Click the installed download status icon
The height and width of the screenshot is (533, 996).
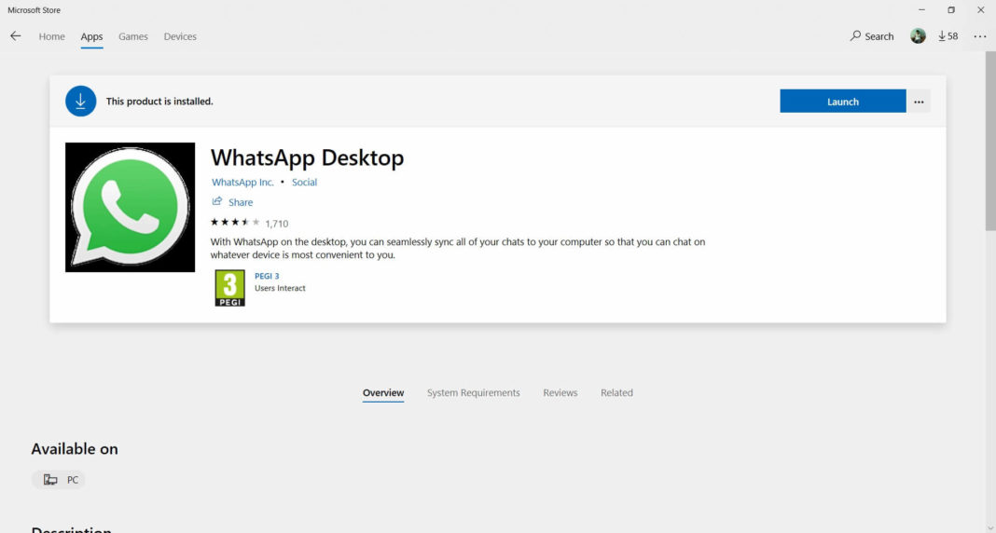[81, 102]
